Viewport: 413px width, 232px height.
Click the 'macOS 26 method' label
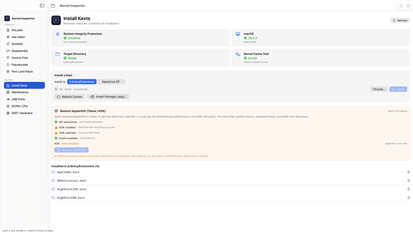[x=397, y=111]
